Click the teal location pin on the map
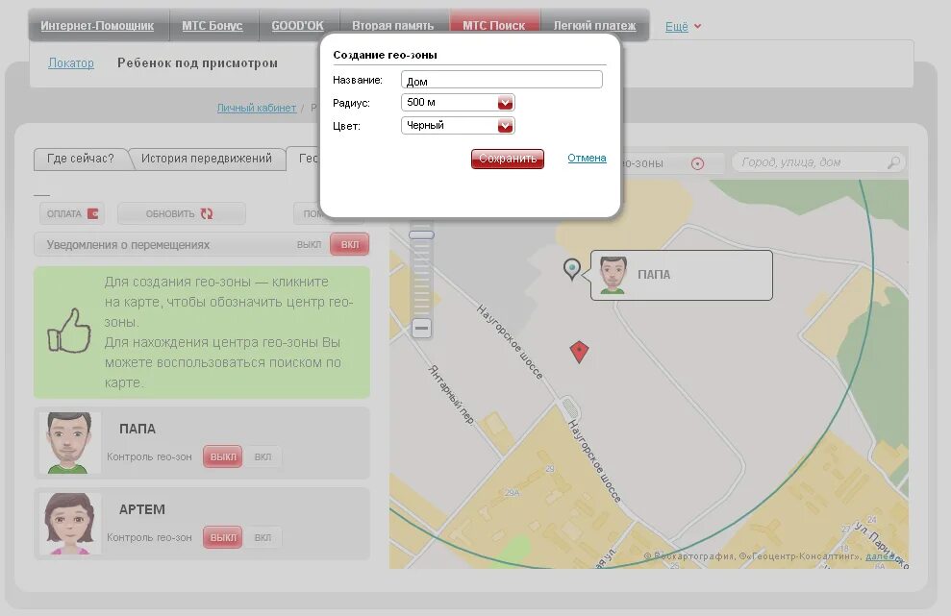 point(571,268)
